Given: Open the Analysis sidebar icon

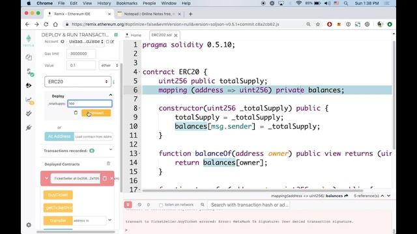Looking at the screenshot, I should point(29,100).
